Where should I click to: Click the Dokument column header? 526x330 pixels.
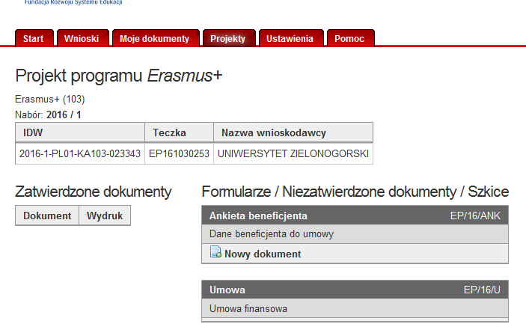pyautogui.click(x=47, y=216)
